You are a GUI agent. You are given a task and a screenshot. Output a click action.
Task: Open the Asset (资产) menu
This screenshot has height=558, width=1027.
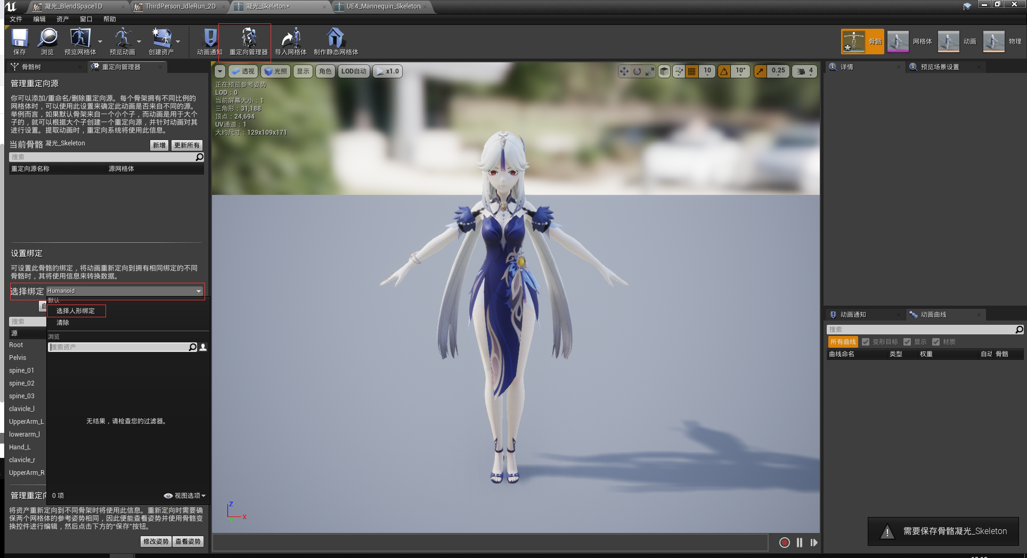click(63, 19)
